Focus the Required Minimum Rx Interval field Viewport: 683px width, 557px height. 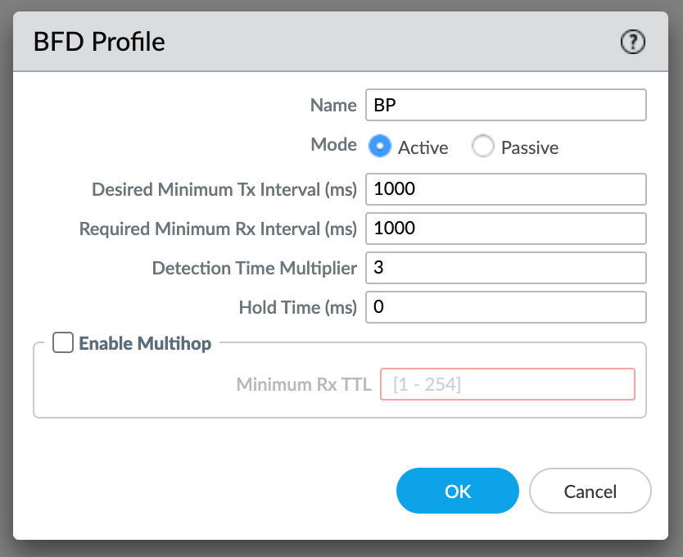(505, 229)
